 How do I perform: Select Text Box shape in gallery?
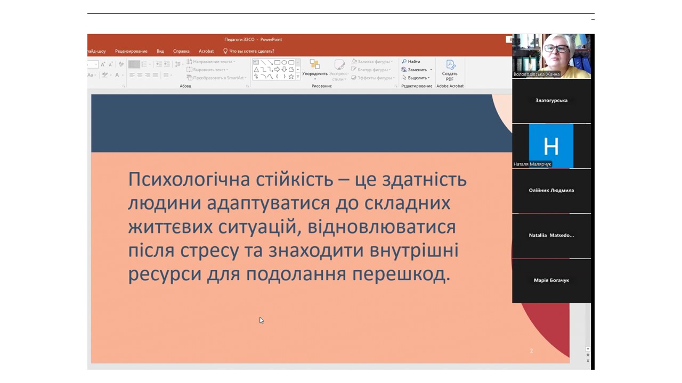point(256,62)
